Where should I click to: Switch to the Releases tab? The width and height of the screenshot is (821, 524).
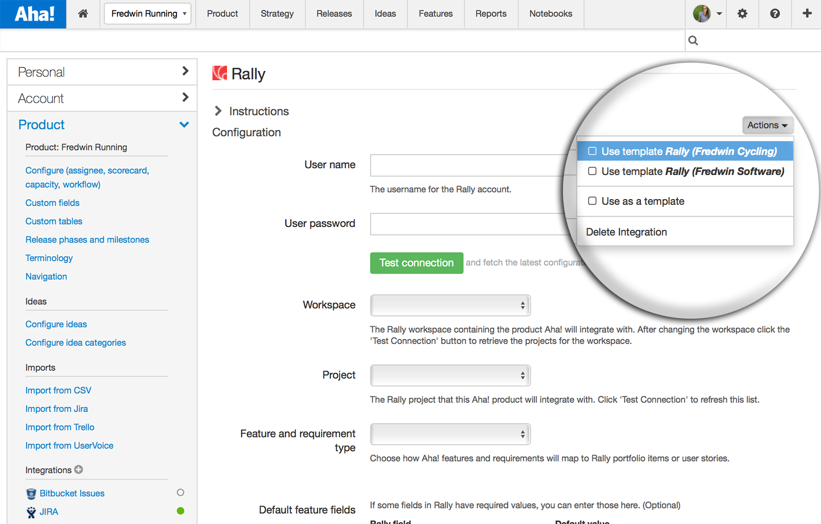tap(334, 13)
